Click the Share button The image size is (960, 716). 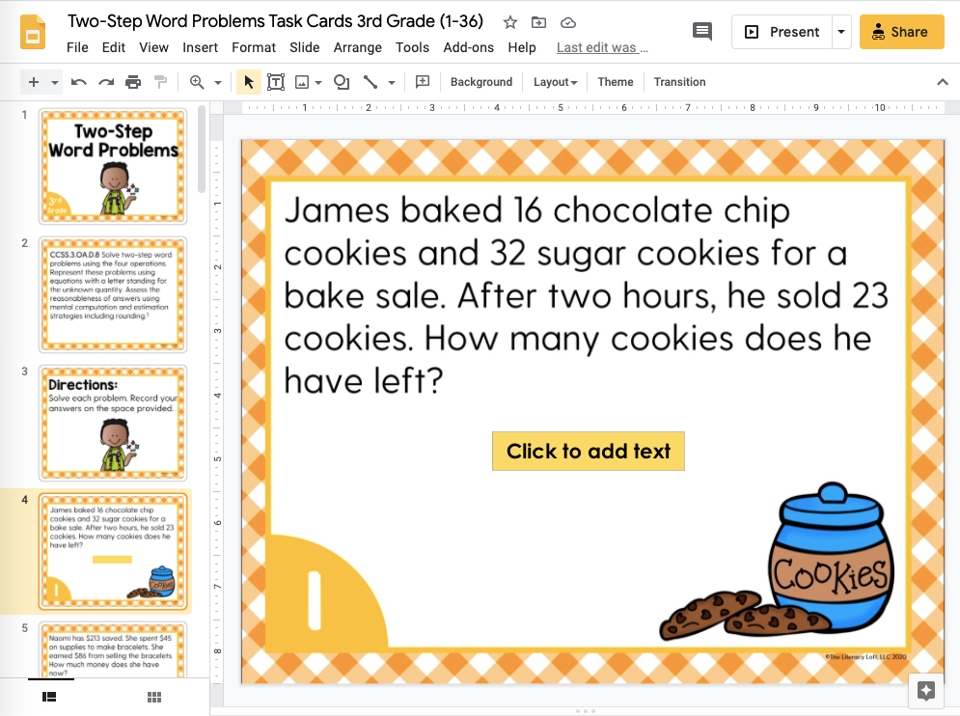901,32
